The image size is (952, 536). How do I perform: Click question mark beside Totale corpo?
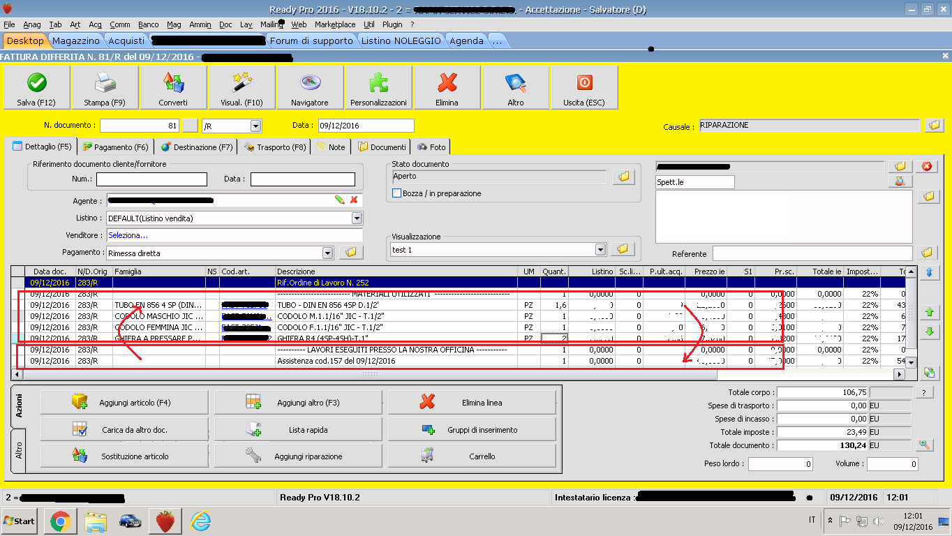click(924, 392)
